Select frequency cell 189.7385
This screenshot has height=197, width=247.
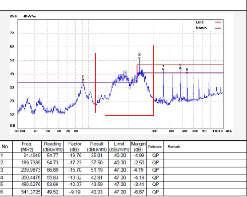point(31,163)
